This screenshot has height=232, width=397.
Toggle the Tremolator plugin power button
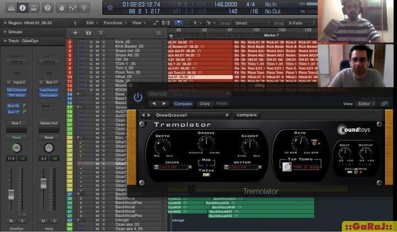point(138,97)
